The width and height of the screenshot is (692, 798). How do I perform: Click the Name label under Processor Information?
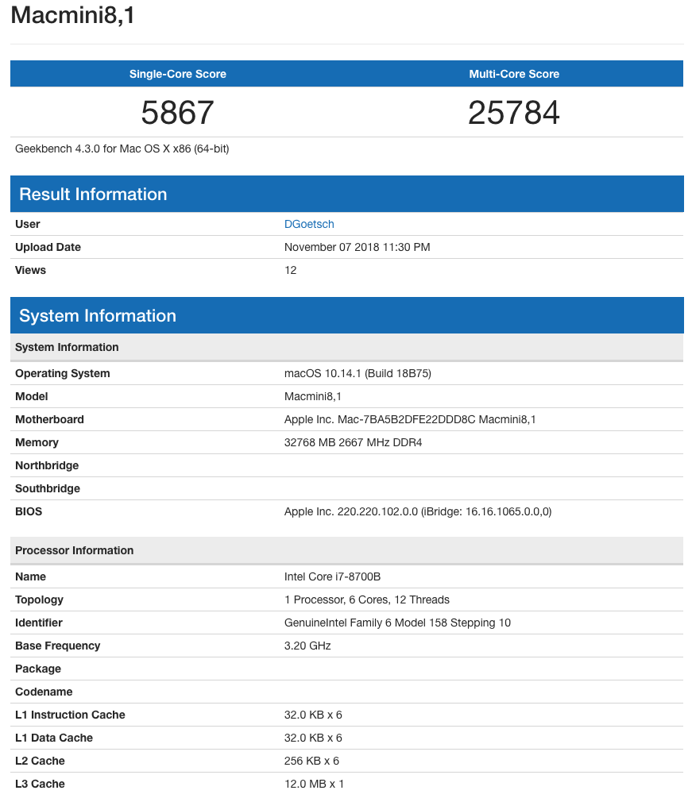coord(30,576)
